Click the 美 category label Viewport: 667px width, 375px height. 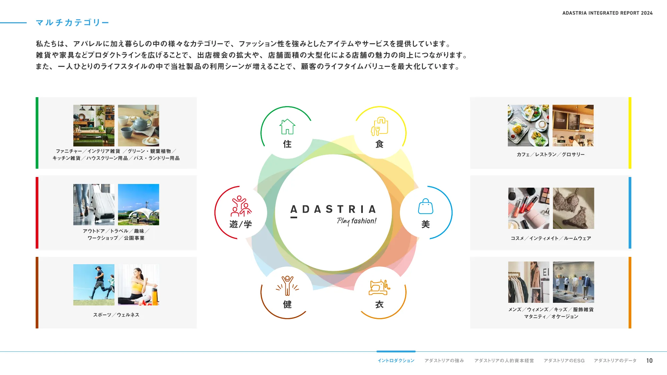[x=426, y=224]
